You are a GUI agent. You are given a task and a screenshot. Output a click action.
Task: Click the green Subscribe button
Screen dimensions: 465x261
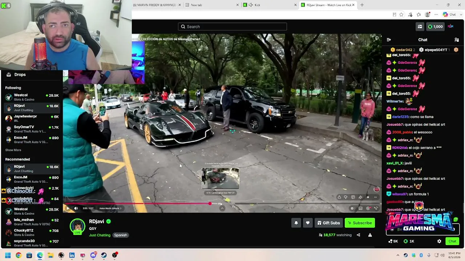coord(360,223)
